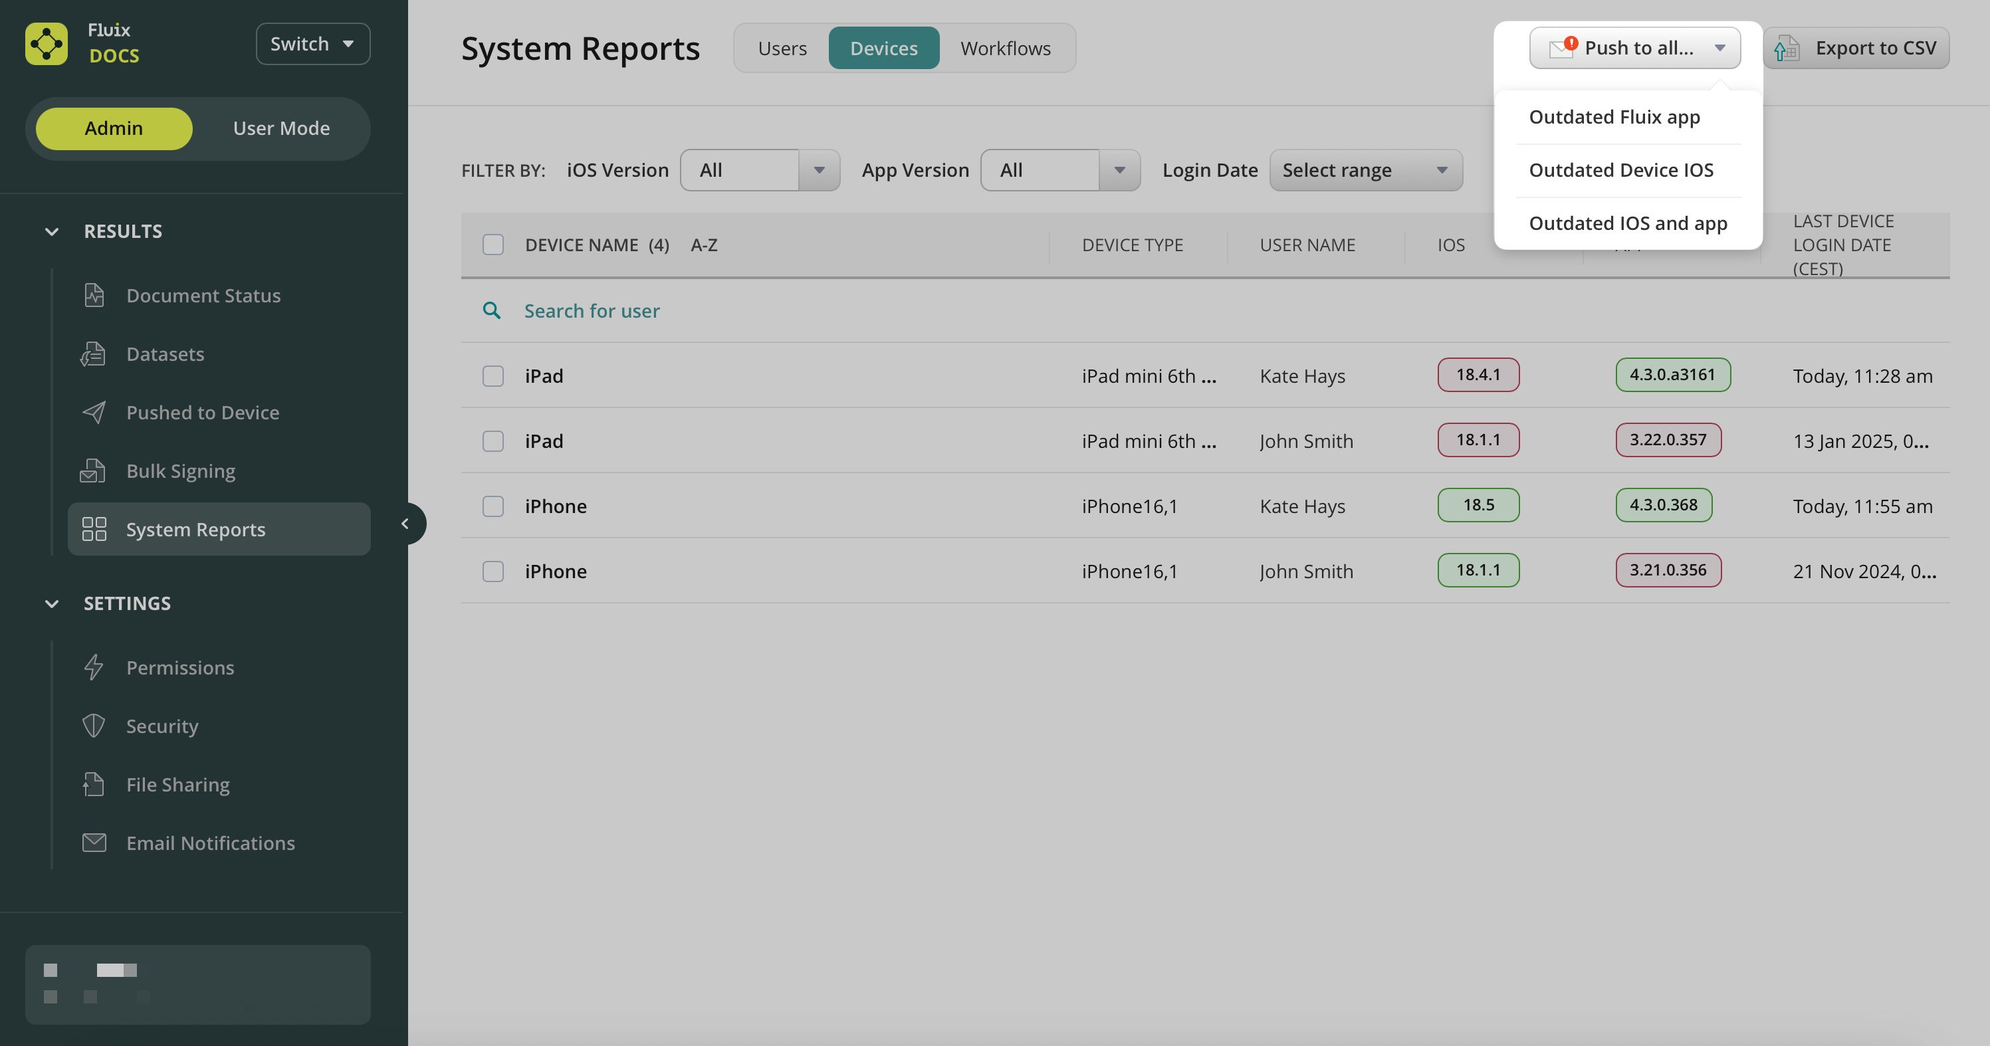The image size is (1990, 1046).
Task: Click the Email Notifications envelope icon
Action: tap(94, 843)
